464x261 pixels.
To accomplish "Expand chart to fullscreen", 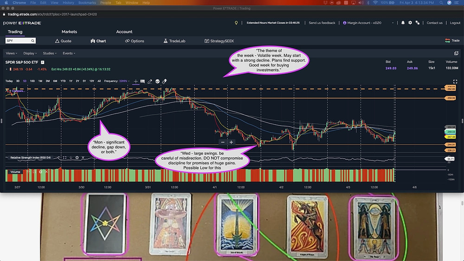I will pyautogui.click(x=455, y=82).
